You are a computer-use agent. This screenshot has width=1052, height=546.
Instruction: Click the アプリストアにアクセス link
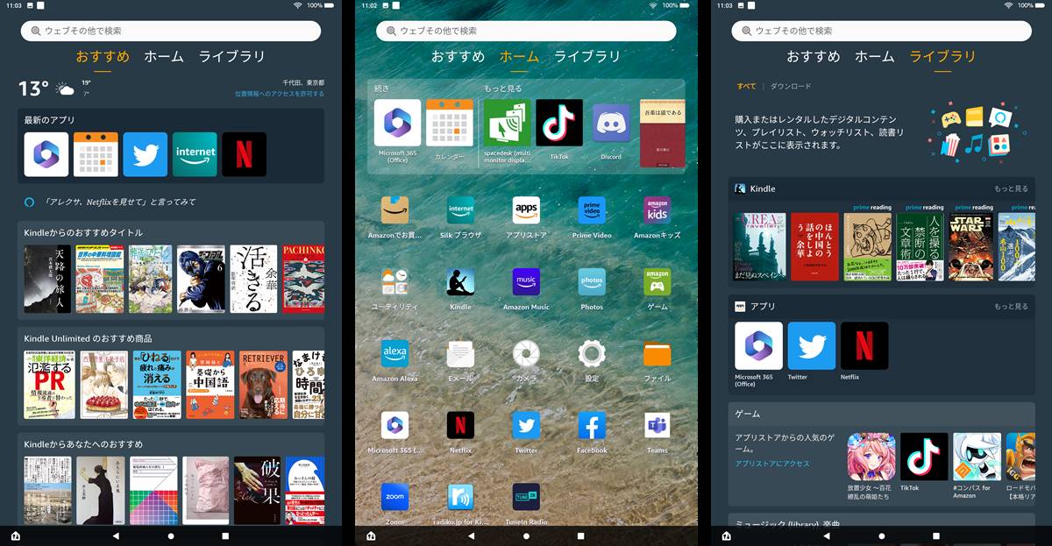pos(772,464)
